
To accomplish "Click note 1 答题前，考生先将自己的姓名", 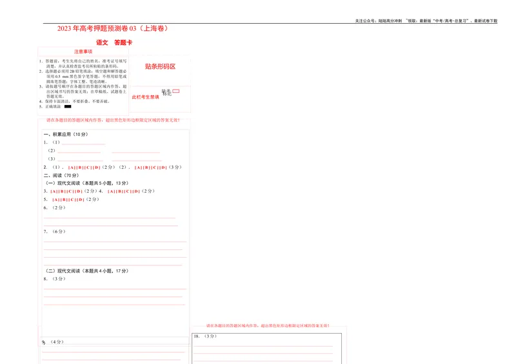I will click(83, 64).
